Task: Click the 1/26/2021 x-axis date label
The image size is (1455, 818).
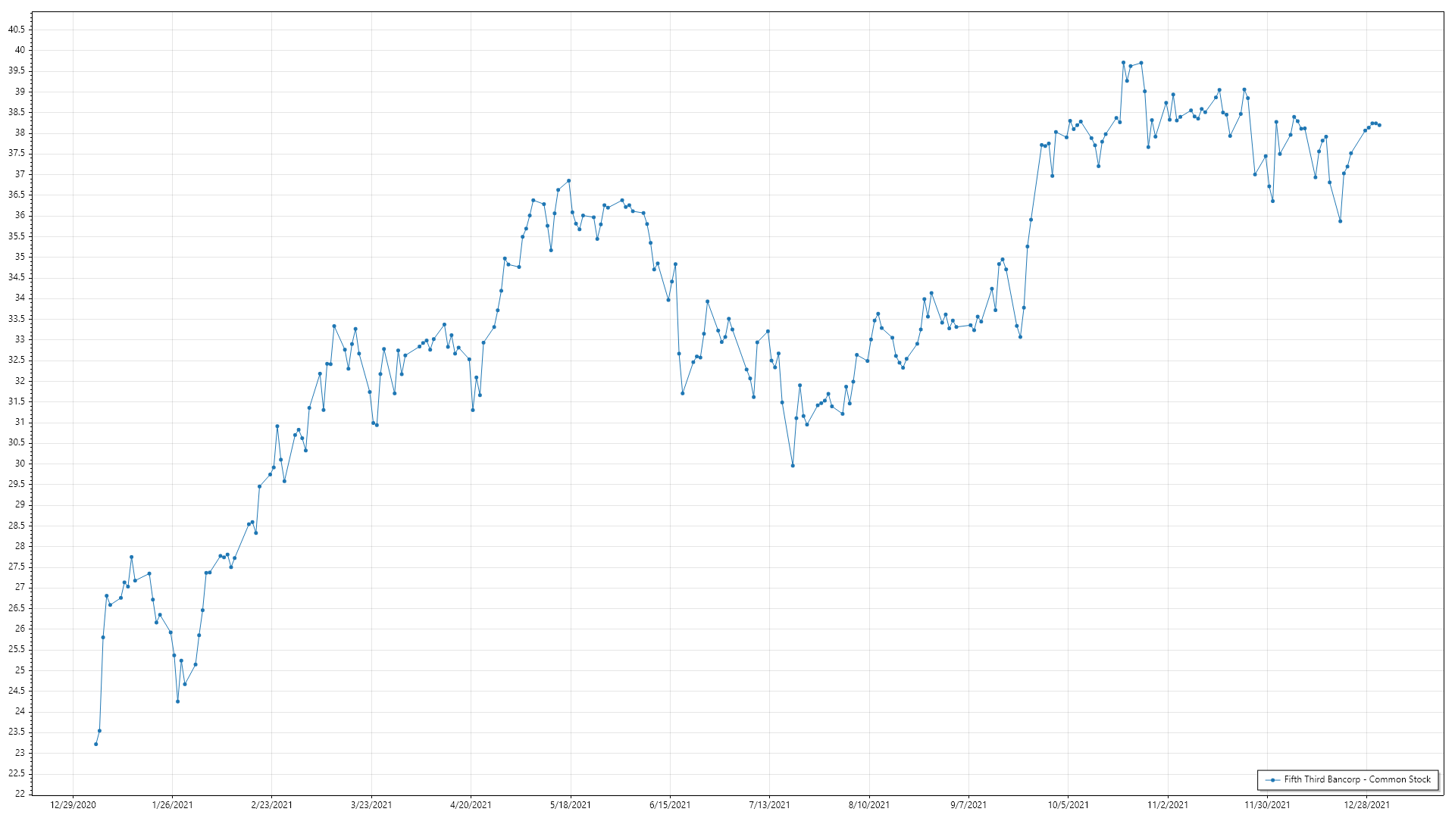Action: coord(172,805)
